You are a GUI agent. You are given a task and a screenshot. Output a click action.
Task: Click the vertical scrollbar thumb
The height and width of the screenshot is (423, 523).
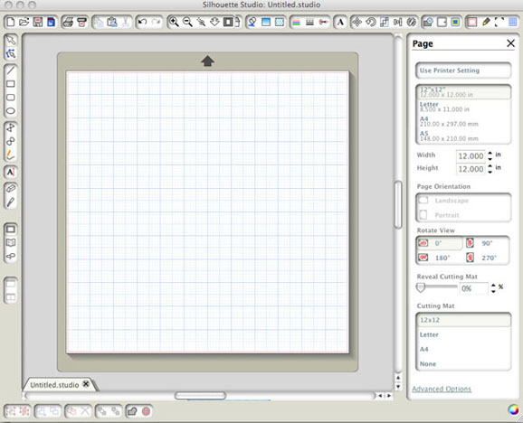[398, 204]
